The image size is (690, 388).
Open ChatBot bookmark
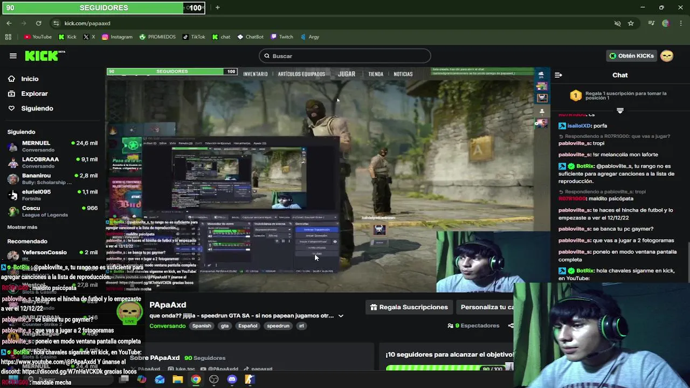tap(250, 37)
